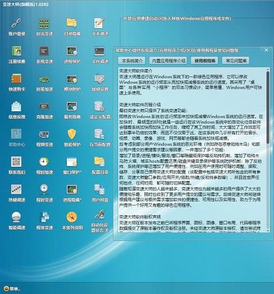Open the 文本调速 notepad-and-pencil icon
The image size is (274, 294).
(100, 23)
